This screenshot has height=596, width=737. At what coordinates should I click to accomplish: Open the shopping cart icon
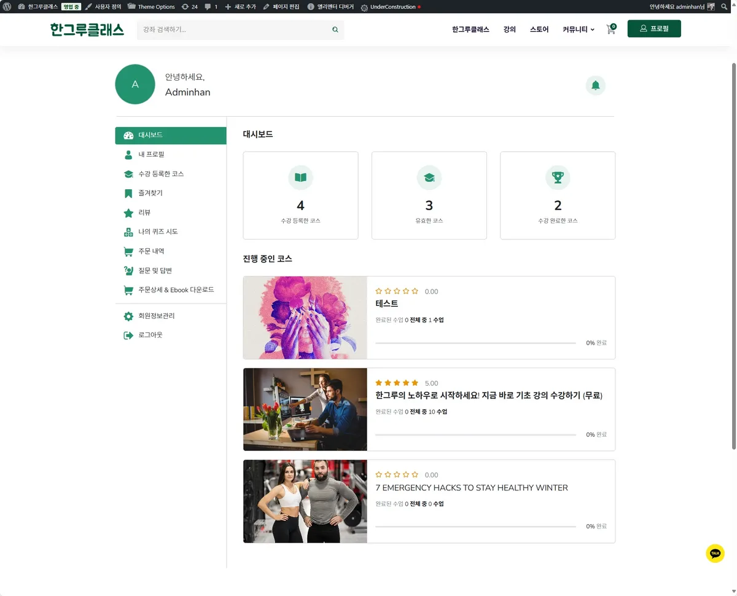pos(610,29)
